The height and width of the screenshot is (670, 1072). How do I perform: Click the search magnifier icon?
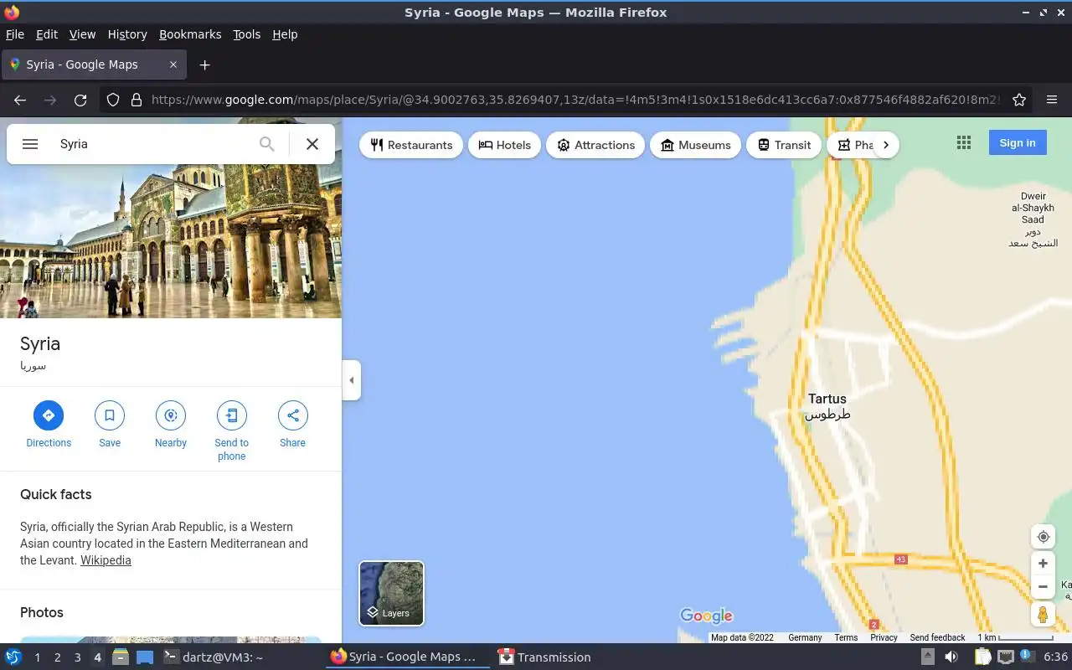(x=266, y=144)
